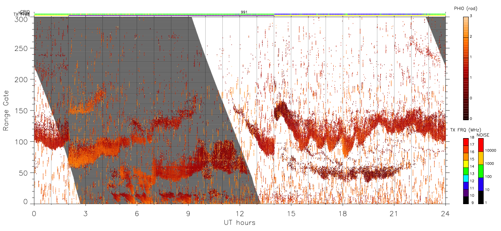Click the '13' TX FRQ legend value
This screenshot has width=501, height=231.
(x=472, y=174)
